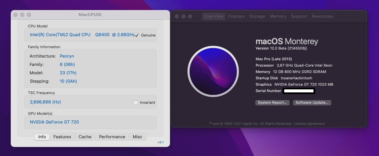Image resolution: width=379 pixels, height=156 pixels.
Task: Click the version 12.0 Beta build text
Action: (281, 49)
